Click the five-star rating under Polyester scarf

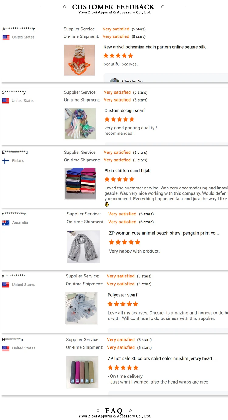click(123, 304)
